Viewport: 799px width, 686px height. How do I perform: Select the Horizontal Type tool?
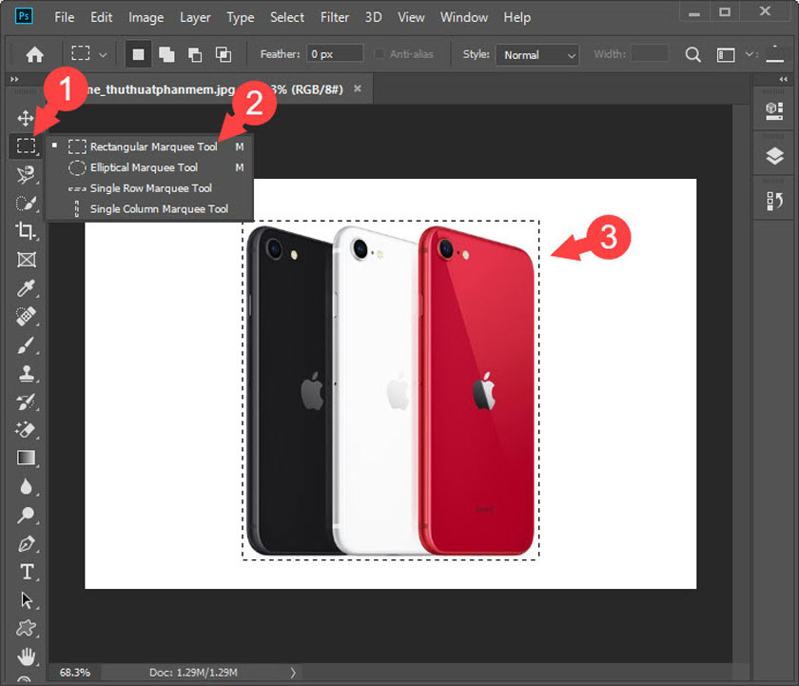click(26, 572)
